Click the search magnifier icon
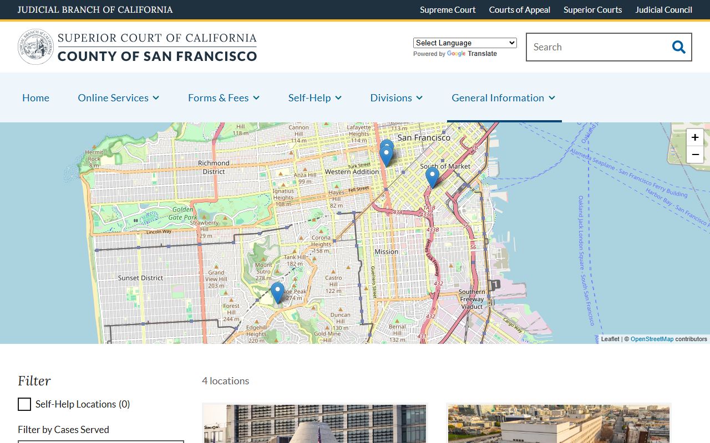The image size is (710, 443). [x=678, y=47]
